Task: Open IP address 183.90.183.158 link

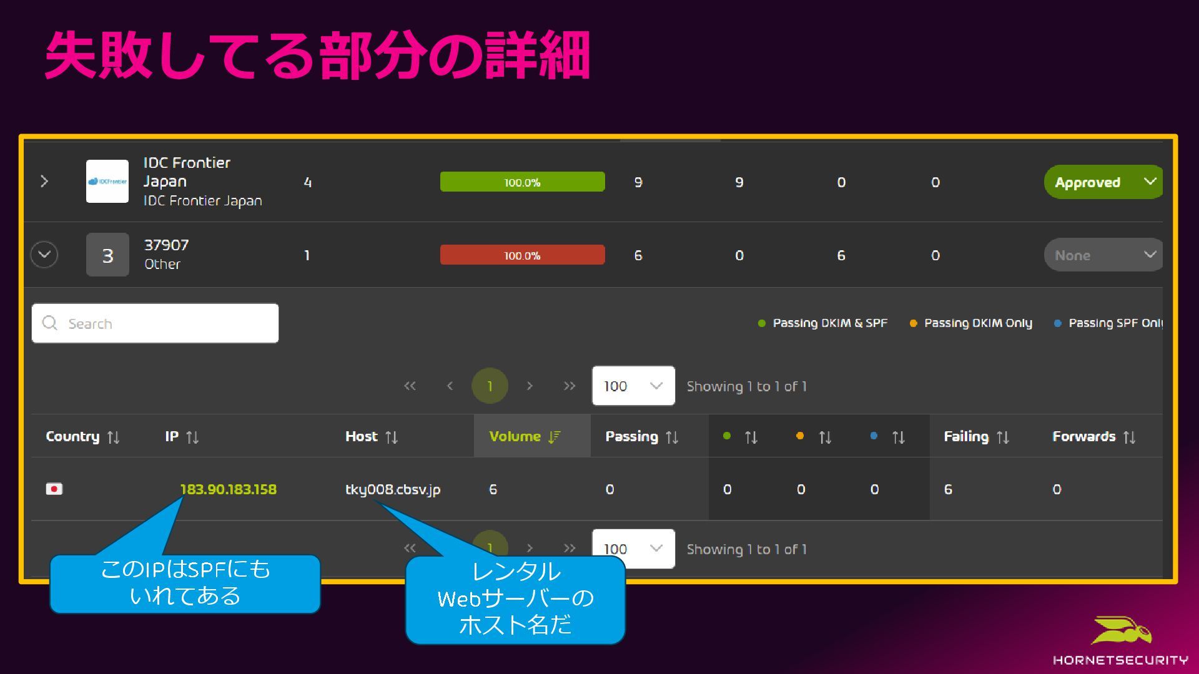Action: (228, 489)
